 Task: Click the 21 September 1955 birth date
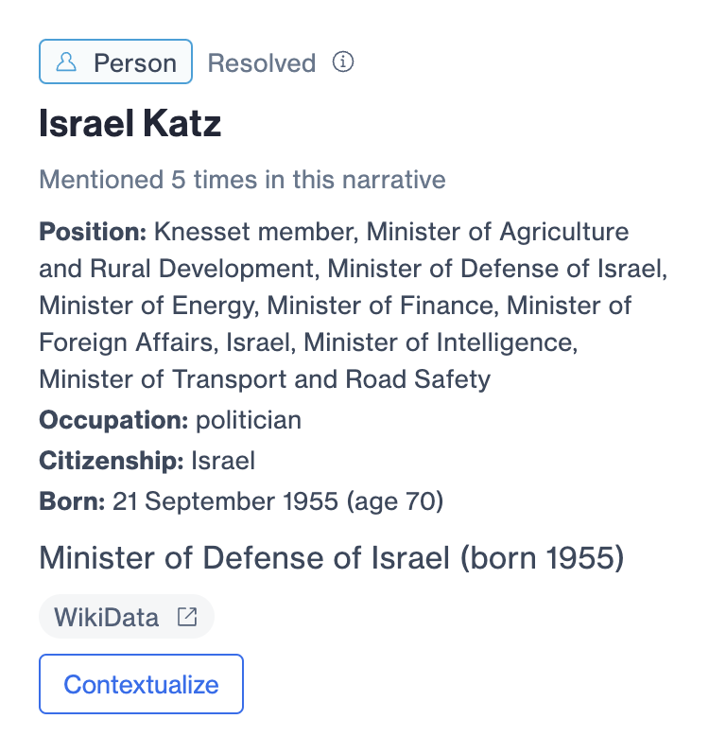[x=225, y=501]
